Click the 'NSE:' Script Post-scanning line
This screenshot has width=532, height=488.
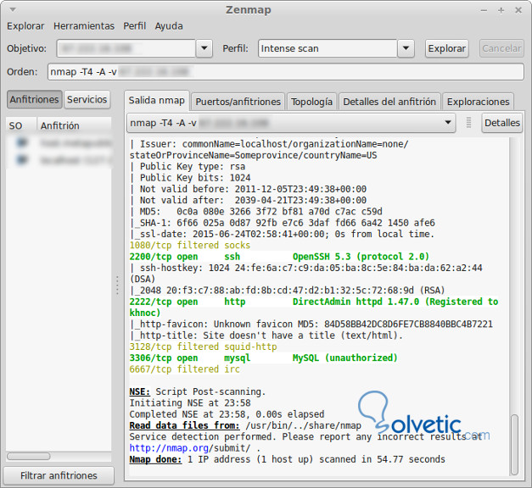(x=198, y=391)
